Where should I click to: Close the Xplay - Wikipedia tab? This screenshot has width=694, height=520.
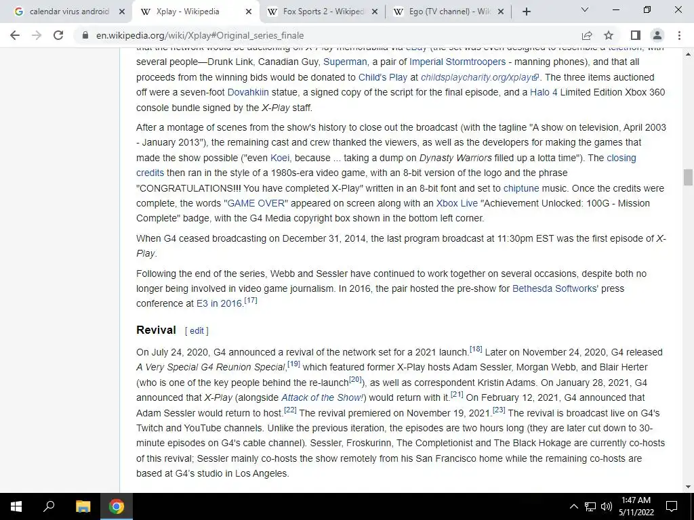point(249,12)
